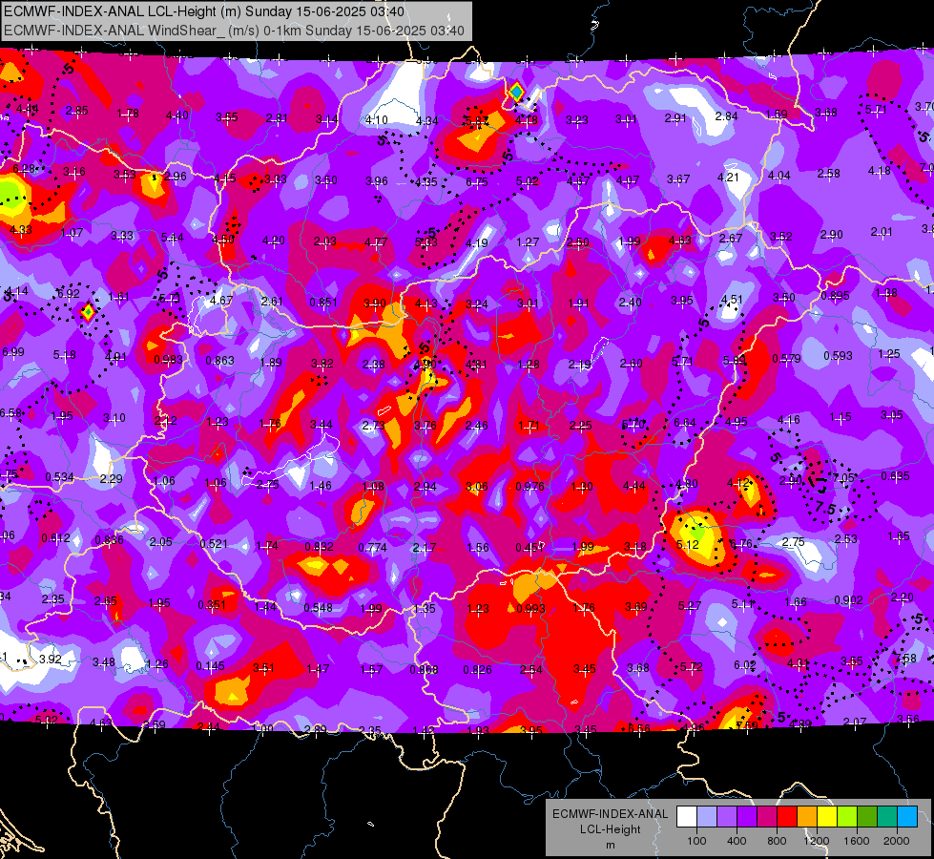The height and width of the screenshot is (859, 934).
Task: Click the wind shear value '0.145'
Action: point(210,666)
